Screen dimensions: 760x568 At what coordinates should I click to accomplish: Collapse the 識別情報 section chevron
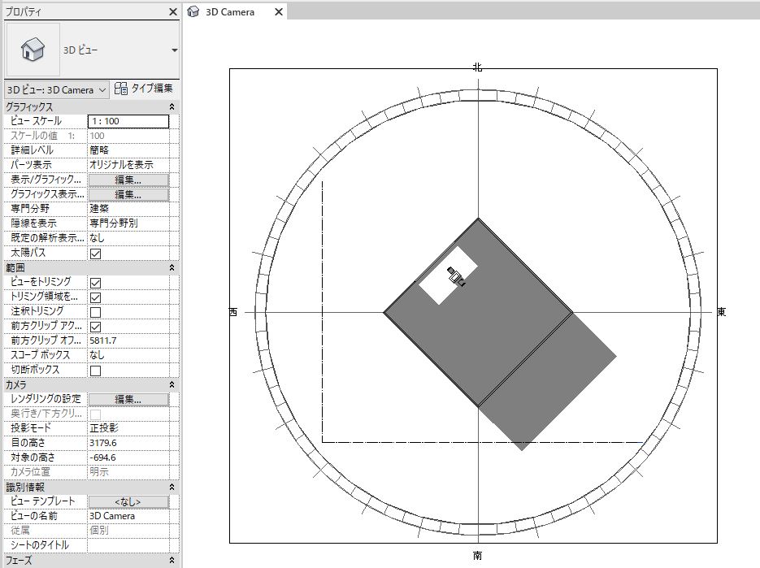tap(172, 485)
